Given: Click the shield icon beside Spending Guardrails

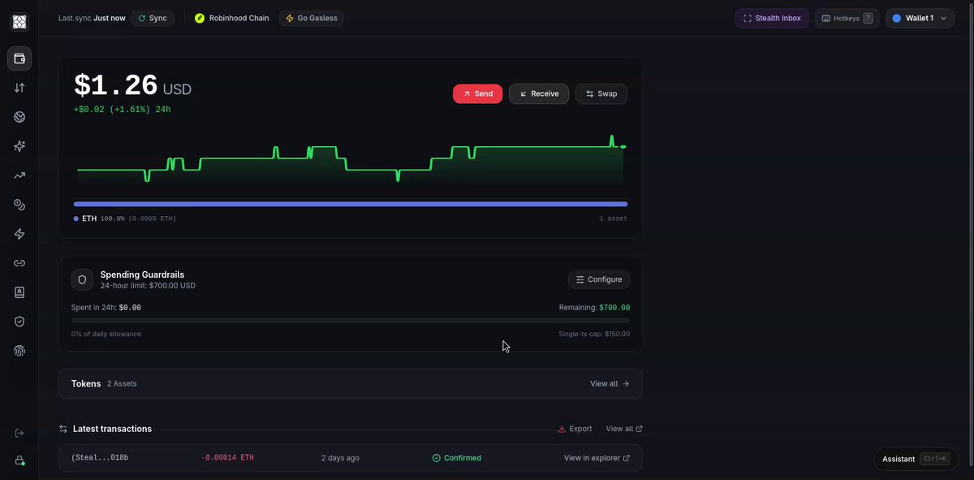Looking at the screenshot, I should tap(82, 279).
